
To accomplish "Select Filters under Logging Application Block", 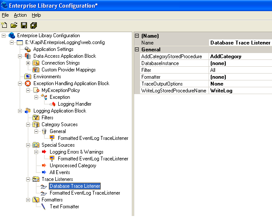I will (x=48, y=118).
